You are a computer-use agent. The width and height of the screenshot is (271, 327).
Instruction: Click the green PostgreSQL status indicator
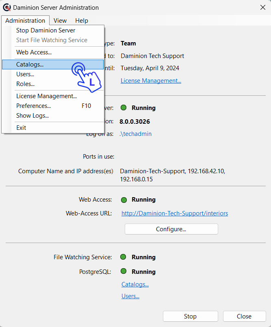124,271
